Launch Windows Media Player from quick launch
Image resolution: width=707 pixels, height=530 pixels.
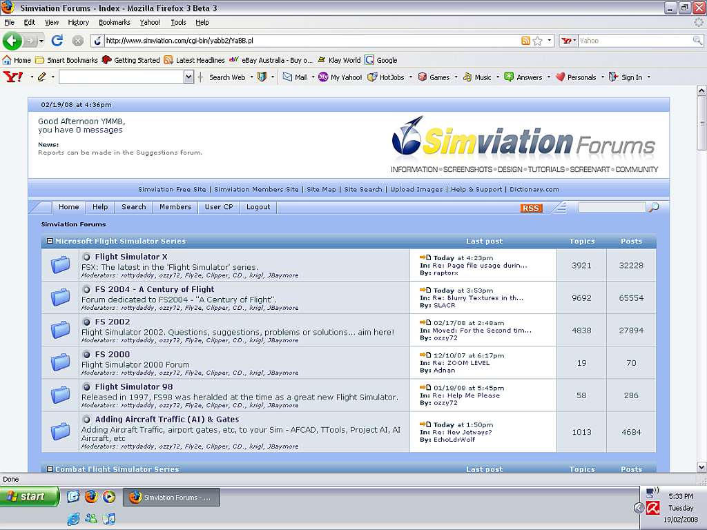coord(108,496)
